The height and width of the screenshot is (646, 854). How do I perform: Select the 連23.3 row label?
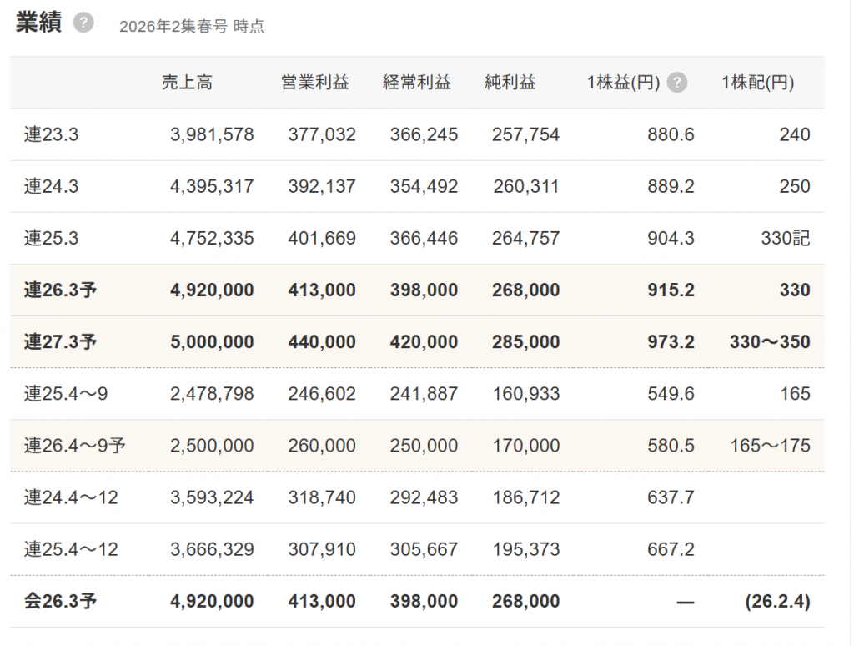pyautogui.click(x=51, y=134)
